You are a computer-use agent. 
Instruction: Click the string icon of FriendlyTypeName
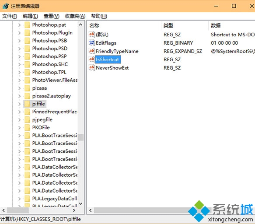tap(92, 51)
